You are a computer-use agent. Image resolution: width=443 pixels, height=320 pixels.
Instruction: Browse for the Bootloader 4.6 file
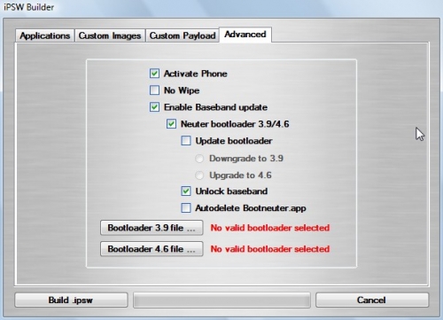[x=152, y=249]
